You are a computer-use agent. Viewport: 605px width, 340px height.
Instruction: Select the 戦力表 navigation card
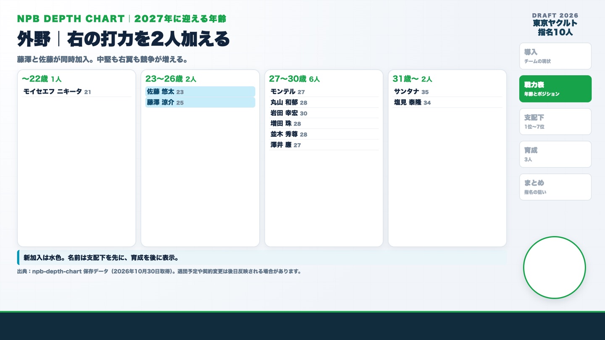pos(555,89)
